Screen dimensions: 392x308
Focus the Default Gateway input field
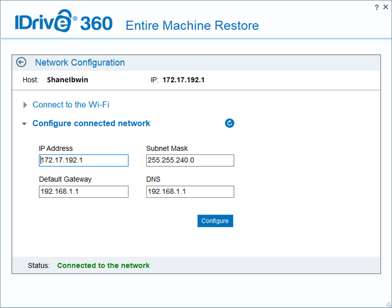[84, 192]
